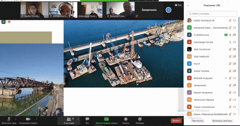This screenshot has width=240, height=126.
Task: Click the red Выйти leave button
Action: pos(176,121)
